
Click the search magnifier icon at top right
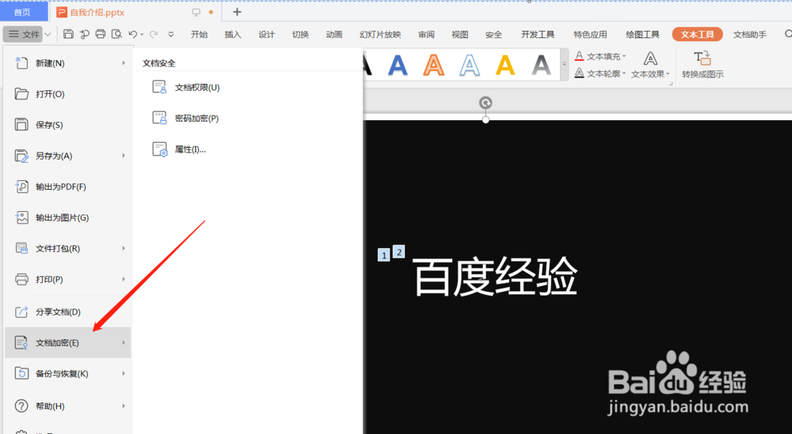click(x=788, y=34)
